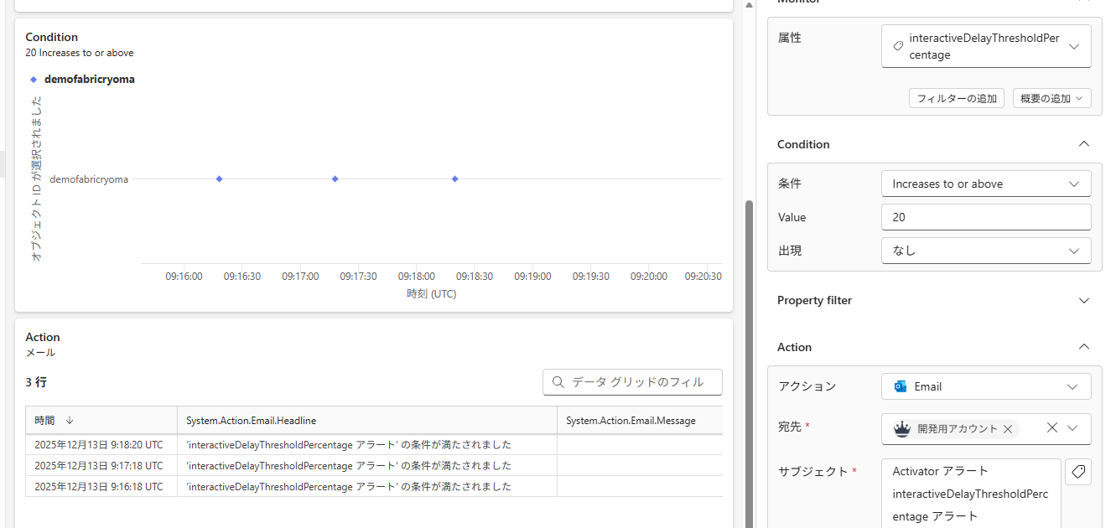Open the 概要の追加 dropdown
The image size is (1111, 528).
click(x=1051, y=98)
